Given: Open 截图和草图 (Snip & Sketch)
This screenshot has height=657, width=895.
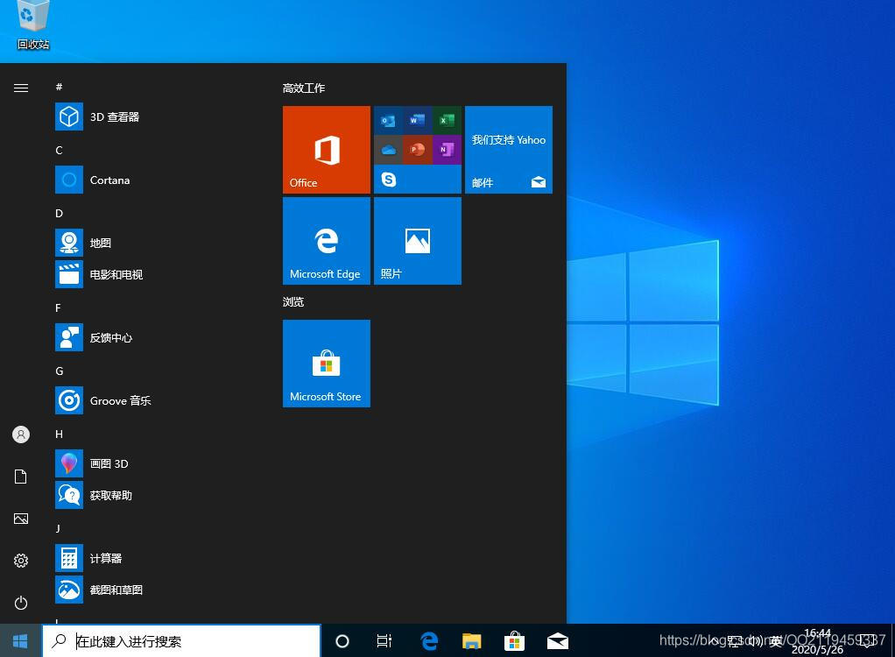Looking at the screenshot, I should 154,590.
